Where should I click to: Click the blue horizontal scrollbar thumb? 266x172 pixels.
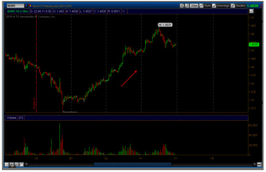133,164
